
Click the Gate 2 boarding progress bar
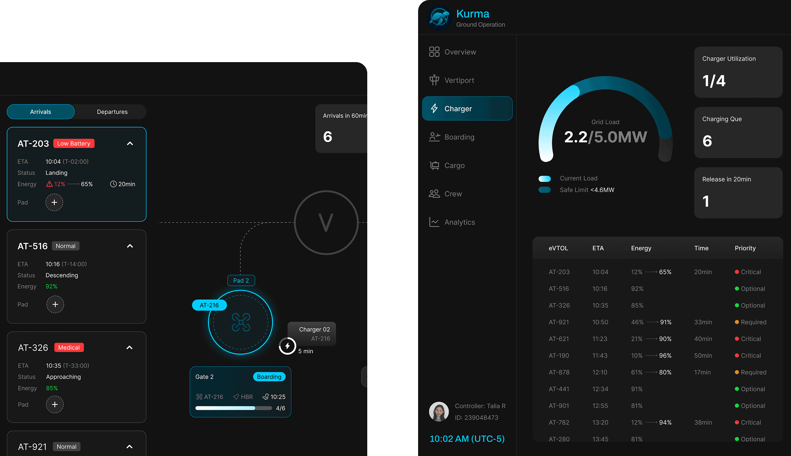[233, 408]
